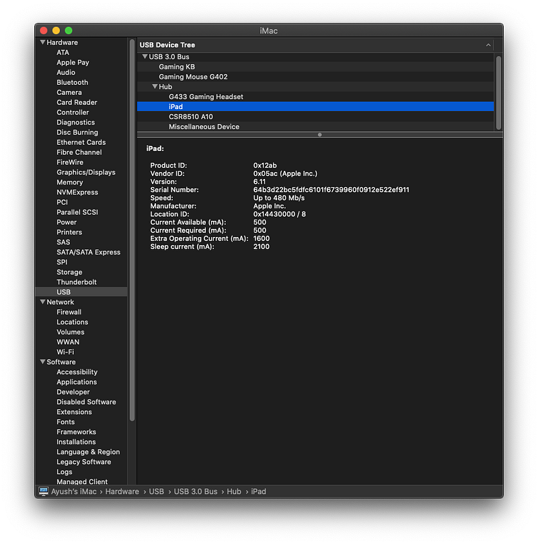The image size is (538, 544).
Task: Open Parallel SCSI information
Action: click(x=77, y=212)
